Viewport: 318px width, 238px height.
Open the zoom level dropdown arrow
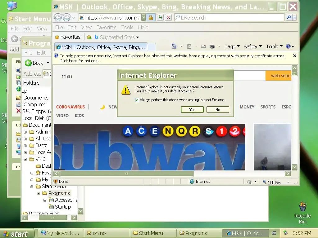(x=288, y=182)
